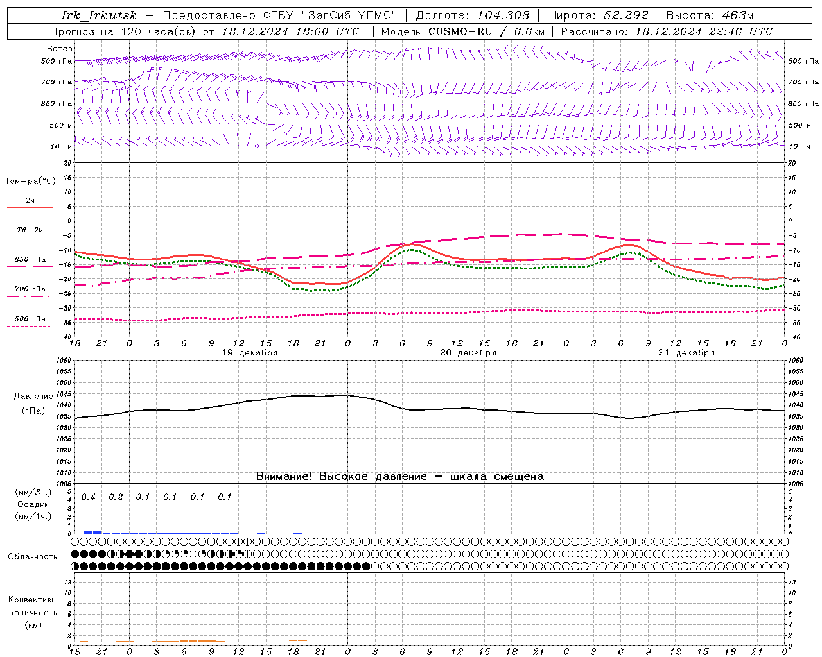Image resolution: width=822 pixels, height=657 pixels.
Task: Select the '0.4' precipitation amount
Action: pos(89,497)
